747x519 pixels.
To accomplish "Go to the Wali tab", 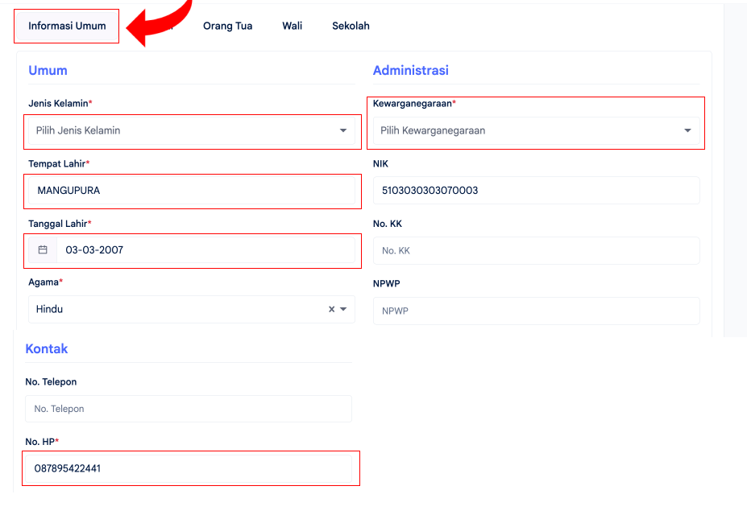I will pyautogui.click(x=292, y=26).
